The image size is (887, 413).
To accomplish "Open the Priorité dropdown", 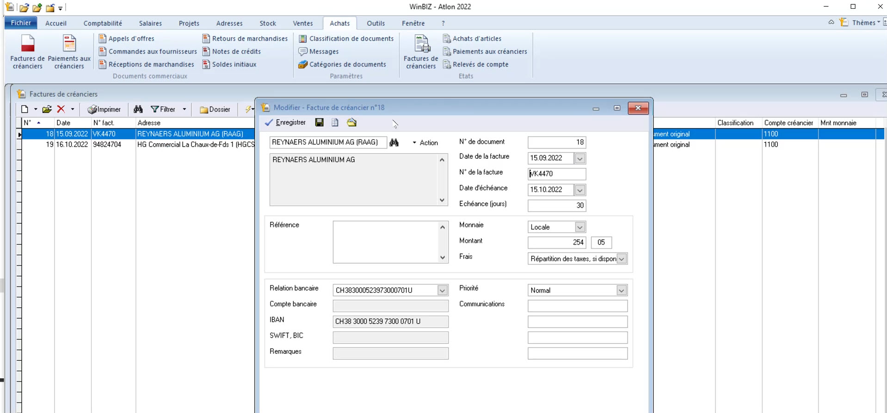I will coord(622,290).
